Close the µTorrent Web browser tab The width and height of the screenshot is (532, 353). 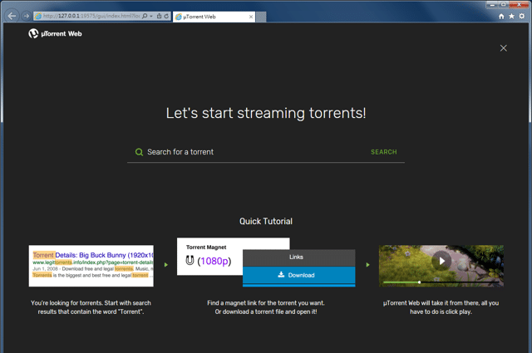pyautogui.click(x=251, y=17)
